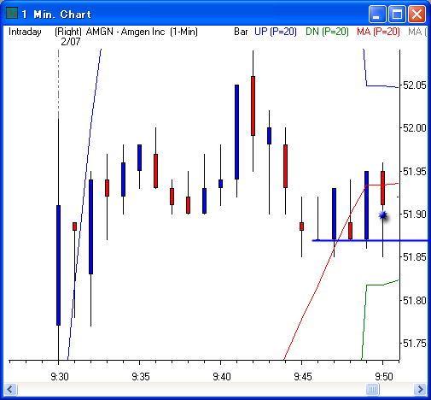431x400 pixels.
Task: Click the tall red candle at 9:42
Action: click(253, 106)
